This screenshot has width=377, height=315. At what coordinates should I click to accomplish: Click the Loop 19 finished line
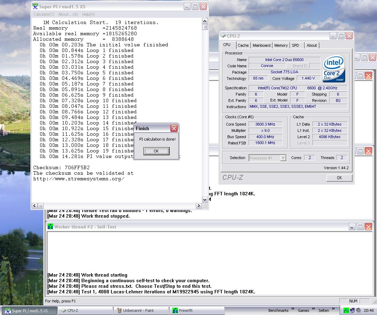click(87, 151)
